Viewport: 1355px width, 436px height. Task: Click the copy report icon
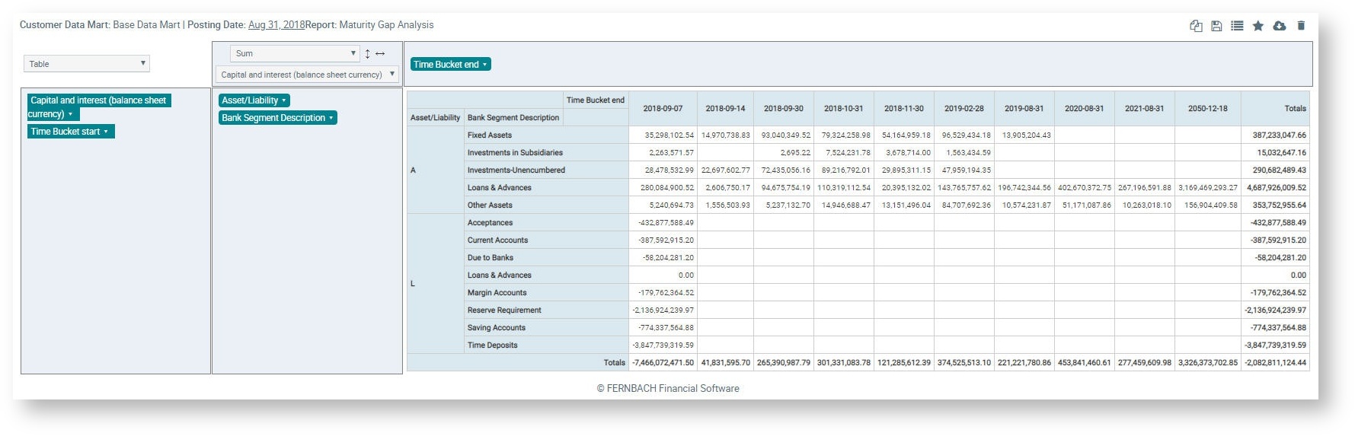[x=1196, y=26]
